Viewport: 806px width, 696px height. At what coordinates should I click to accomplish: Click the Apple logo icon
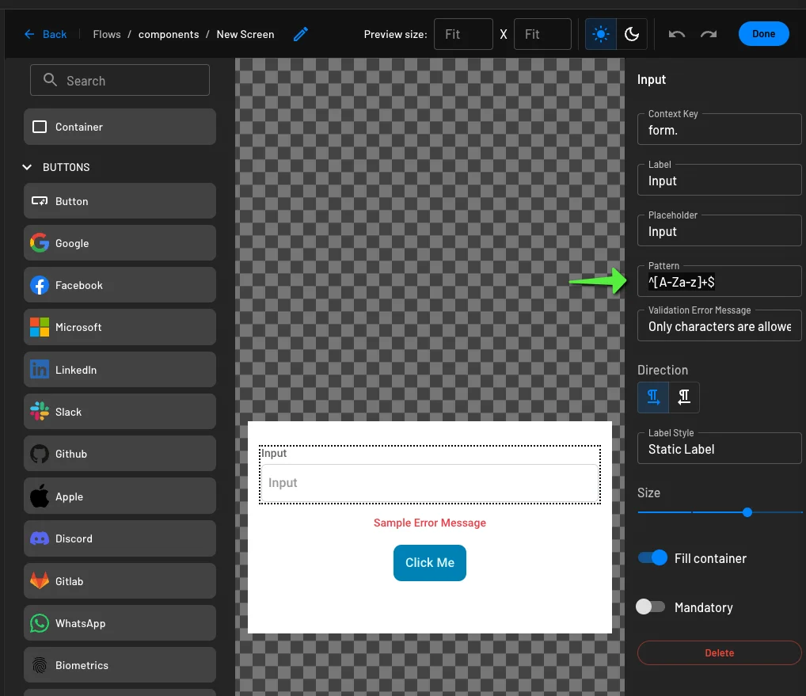click(40, 496)
